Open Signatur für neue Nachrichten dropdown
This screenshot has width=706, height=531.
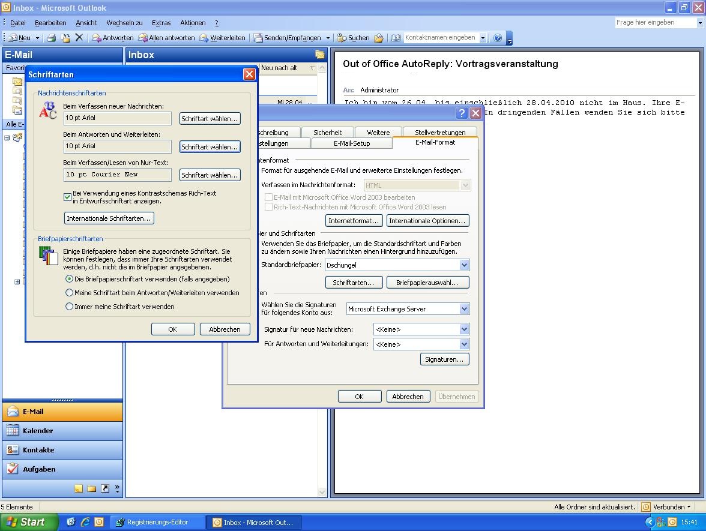464,329
